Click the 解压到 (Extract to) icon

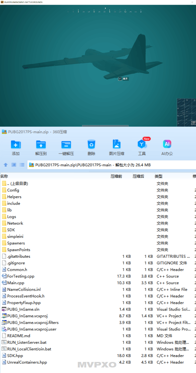pyautogui.click(x=41, y=144)
